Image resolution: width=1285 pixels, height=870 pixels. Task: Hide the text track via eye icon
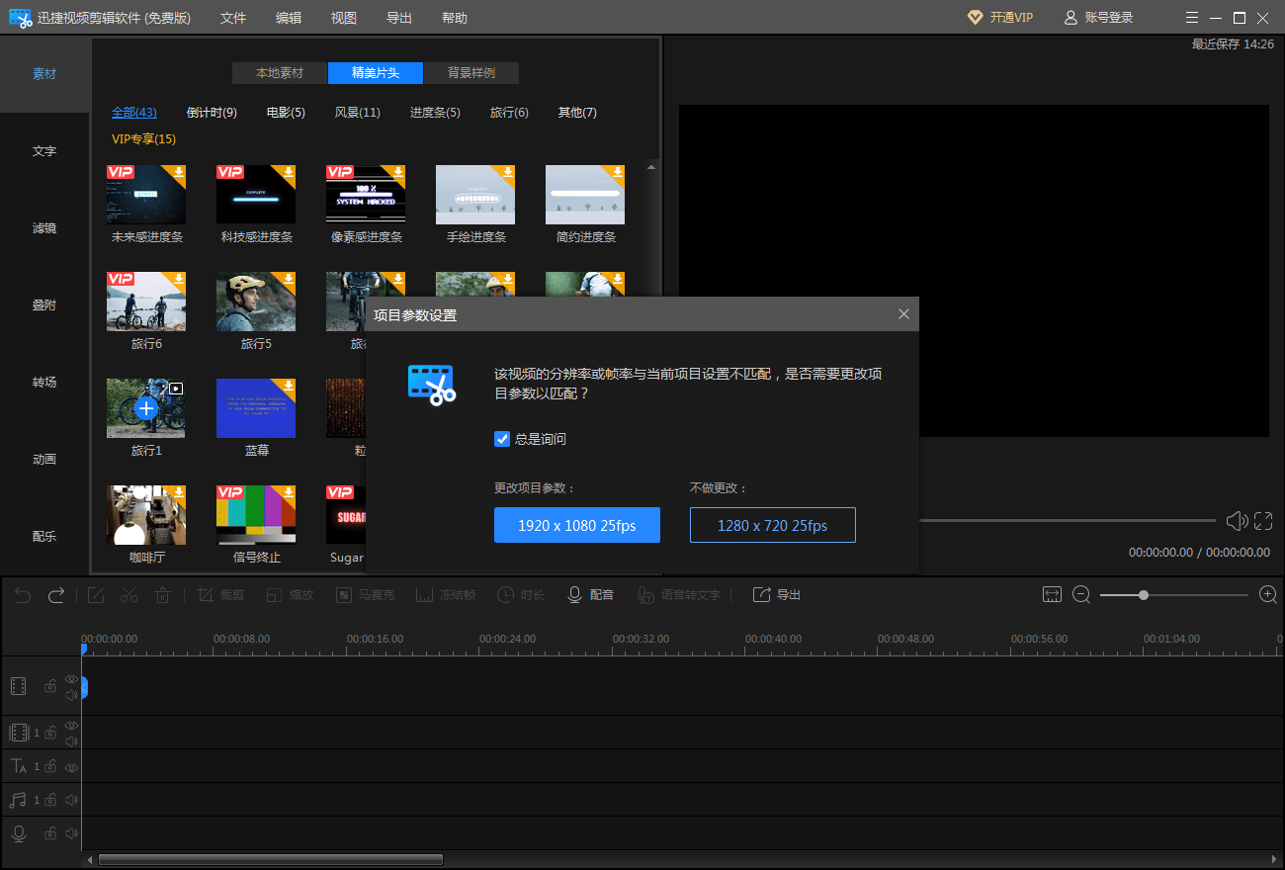71,766
